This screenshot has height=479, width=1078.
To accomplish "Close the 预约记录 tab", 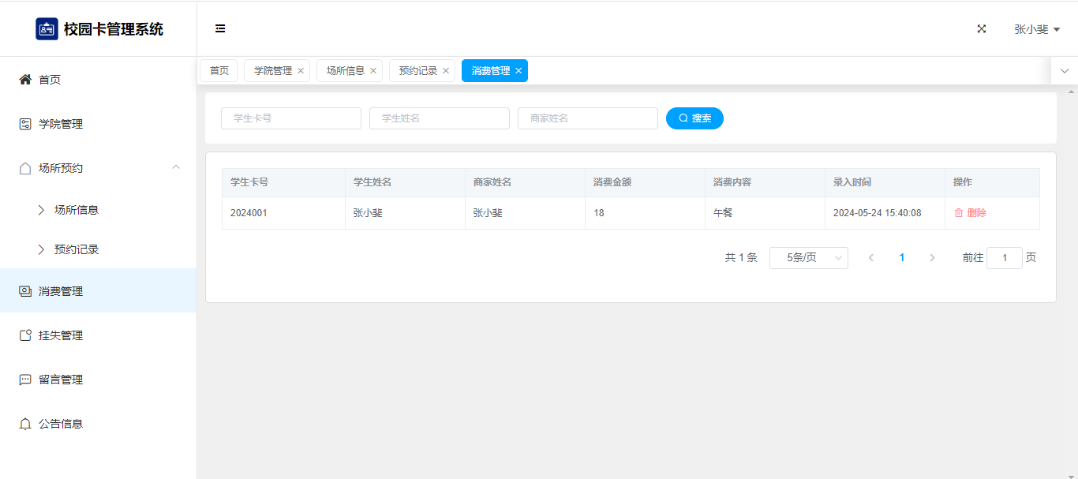I will 446,71.
